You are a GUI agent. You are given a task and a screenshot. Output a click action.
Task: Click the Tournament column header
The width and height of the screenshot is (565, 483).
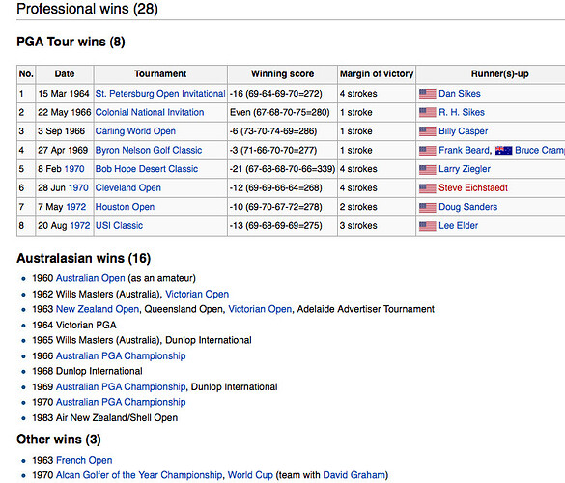point(160,74)
